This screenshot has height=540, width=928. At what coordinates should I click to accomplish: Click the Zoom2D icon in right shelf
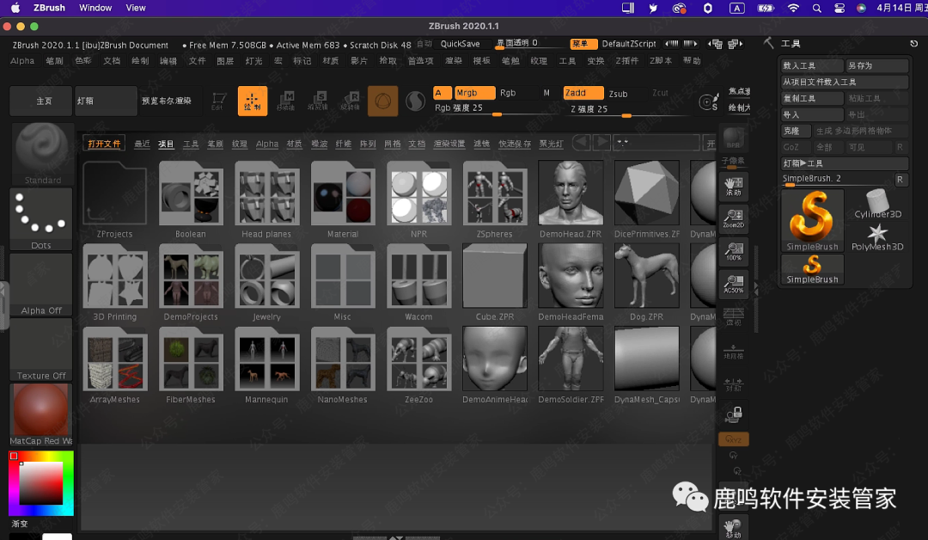point(733,219)
